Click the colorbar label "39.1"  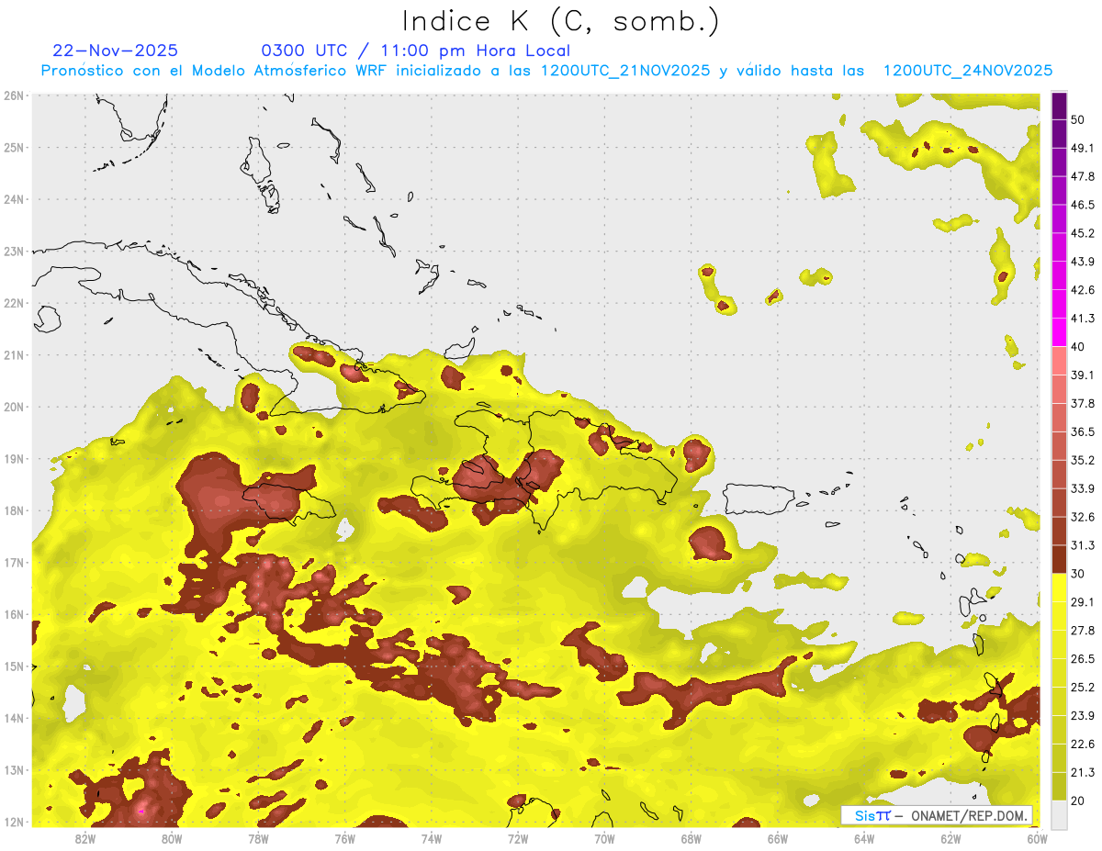pos(1082,375)
